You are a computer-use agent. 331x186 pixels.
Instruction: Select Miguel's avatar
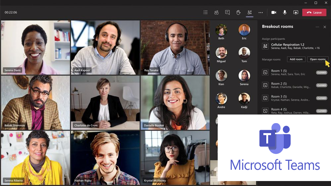pos(221,53)
